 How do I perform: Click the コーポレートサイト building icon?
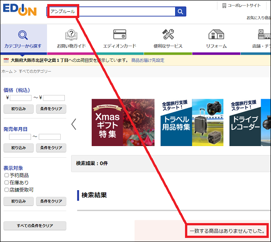point(224,5)
